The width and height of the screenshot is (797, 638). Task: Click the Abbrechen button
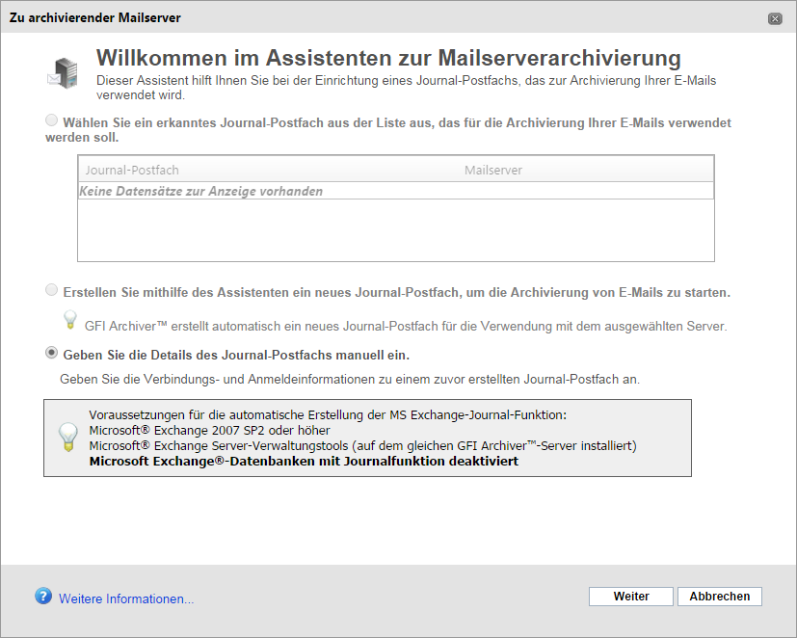[719, 597]
